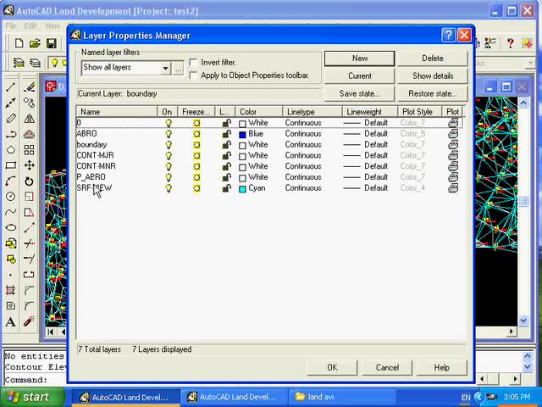Toggle On light bulb for boundary layer
The image size is (542, 407).
[169, 145]
